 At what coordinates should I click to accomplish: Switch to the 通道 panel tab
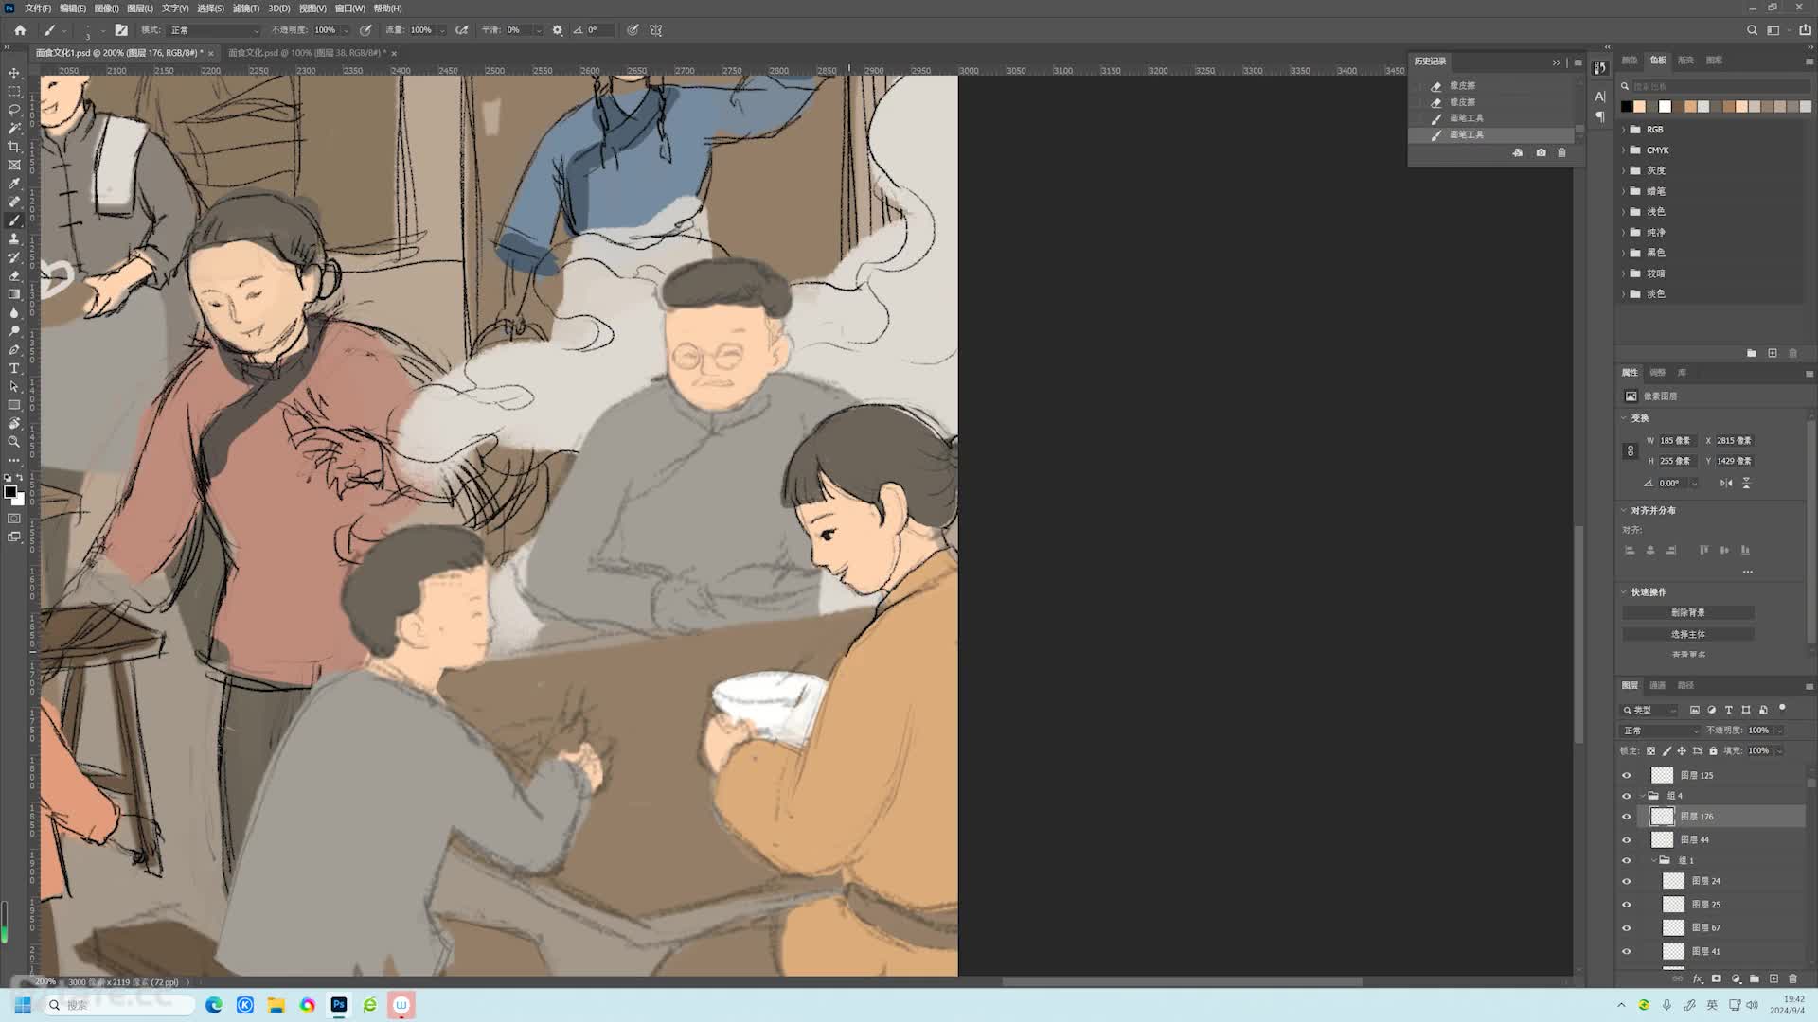(x=1657, y=685)
